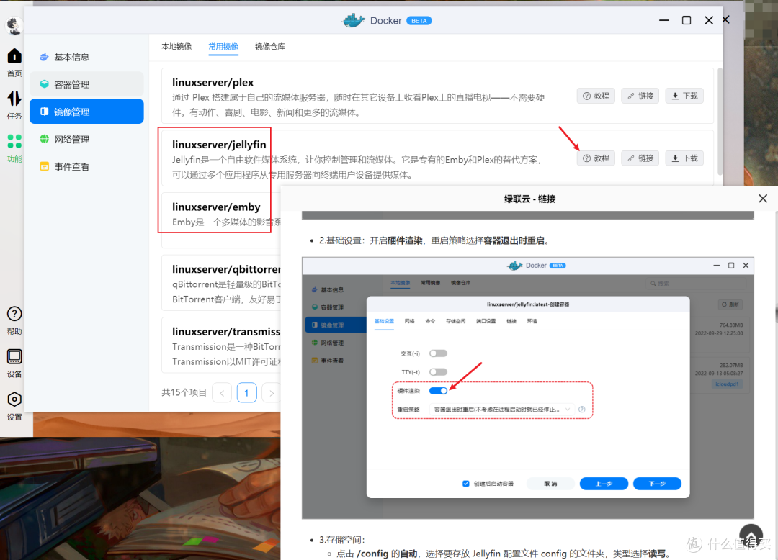This screenshot has width=778, height=560.
Task: Select 镜像管理 in the Docker sidebar
Action: [86, 112]
